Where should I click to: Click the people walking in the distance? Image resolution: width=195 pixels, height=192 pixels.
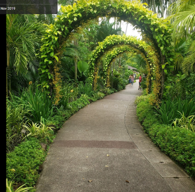point(131,80)
